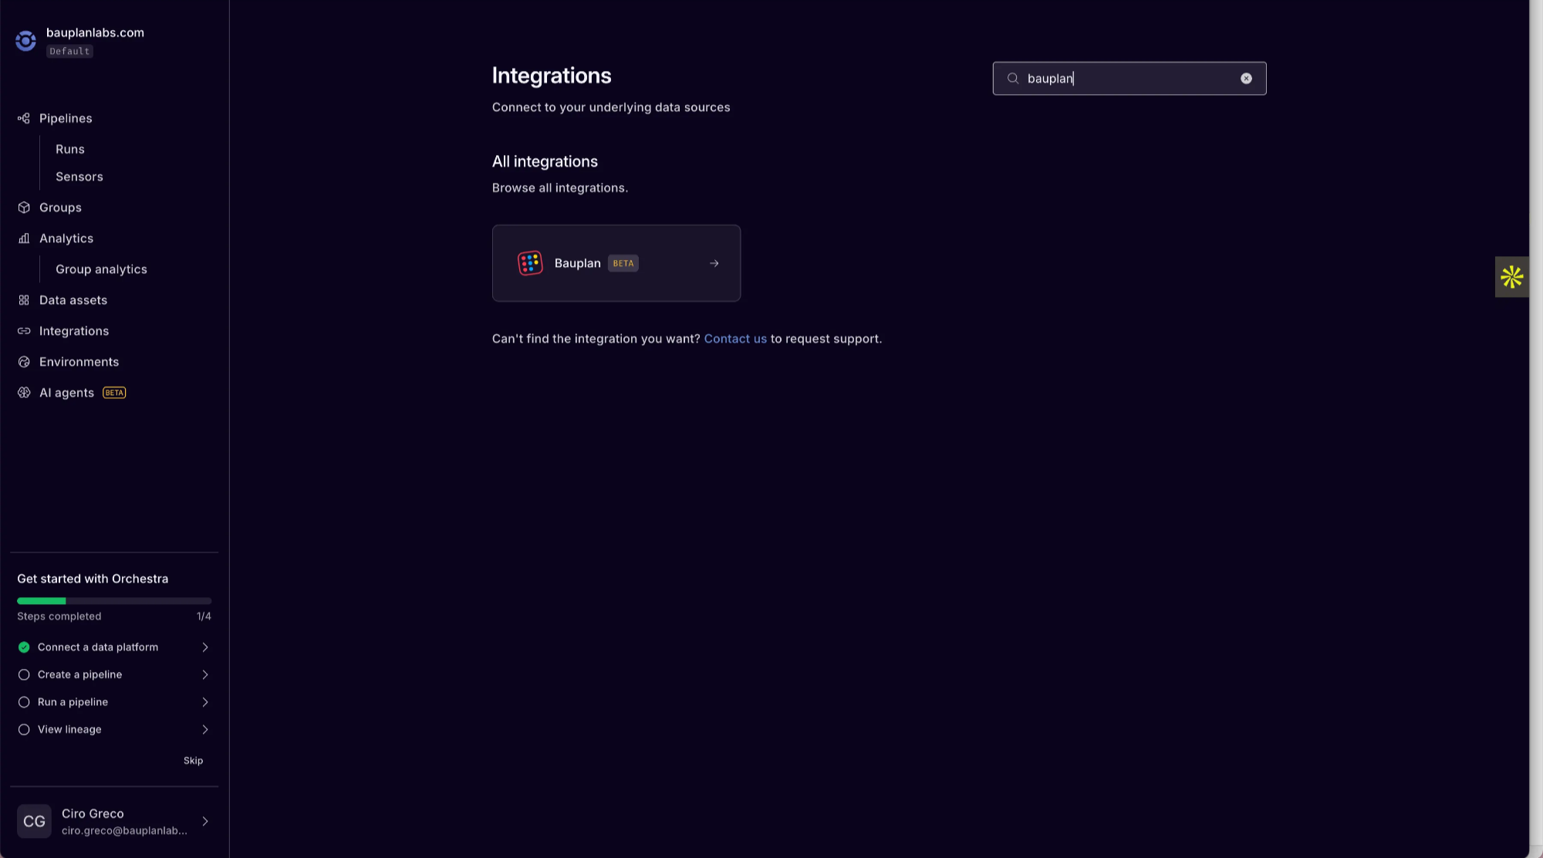Image resolution: width=1543 pixels, height=858 pixels.
Task: Click the View lineage step circle
Action: tap(24, 729)
